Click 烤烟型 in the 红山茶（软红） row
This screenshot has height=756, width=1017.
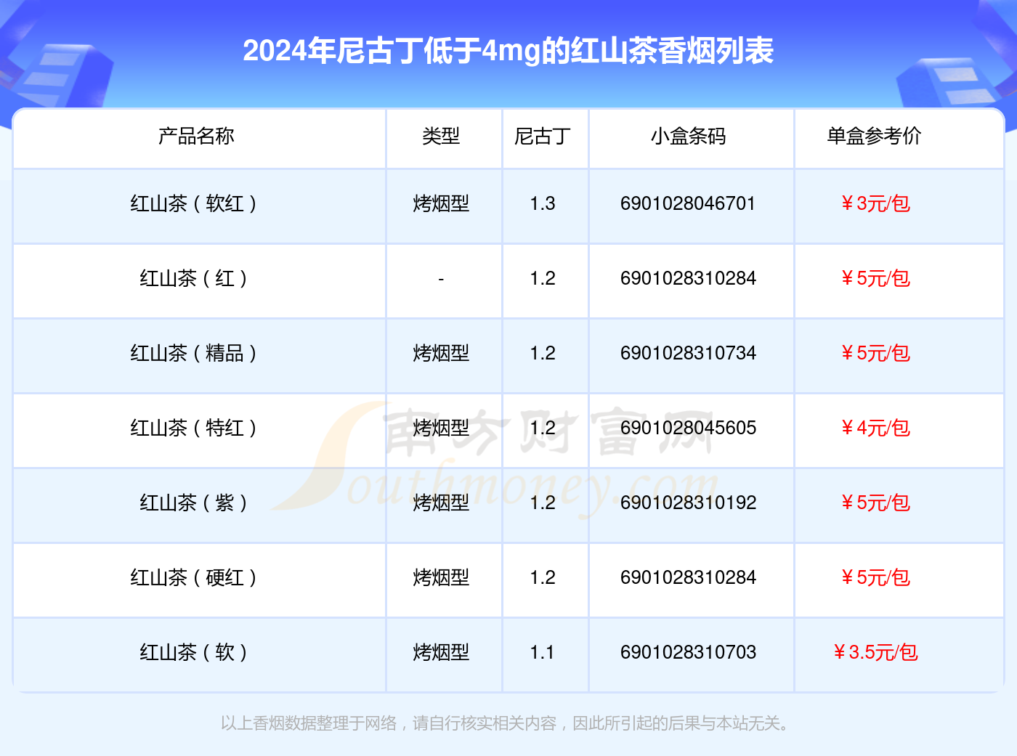tap(441, 203)
